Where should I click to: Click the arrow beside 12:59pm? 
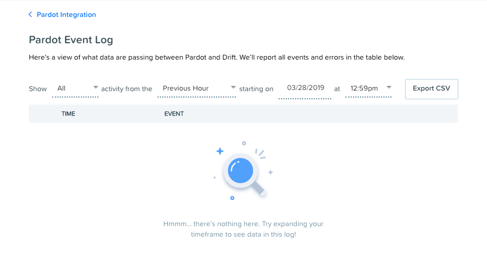tap(389, 88)
